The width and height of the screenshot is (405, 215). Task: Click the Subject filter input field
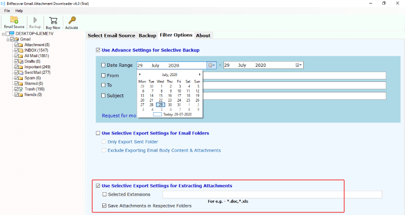point(295,96)
